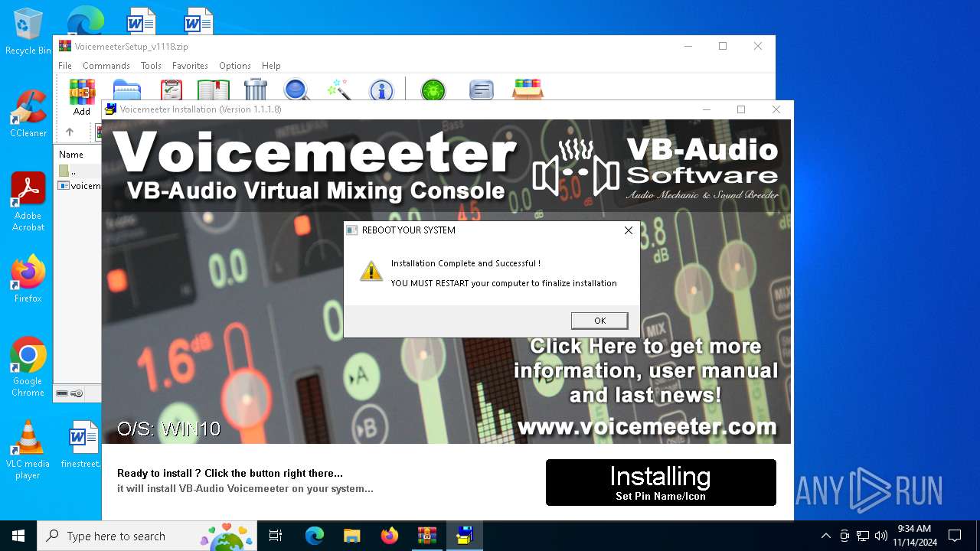The width and height of the screenshot is (980, 551).
Task: Open Google Chrome desktop shortcut
Action: [28, 367]
